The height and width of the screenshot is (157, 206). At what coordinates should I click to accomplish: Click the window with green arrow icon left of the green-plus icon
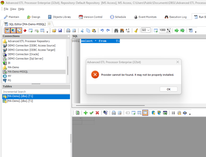[x=31, y=31]
